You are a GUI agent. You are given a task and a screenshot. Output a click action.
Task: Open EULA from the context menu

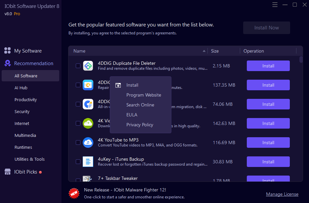coord(141,115)
